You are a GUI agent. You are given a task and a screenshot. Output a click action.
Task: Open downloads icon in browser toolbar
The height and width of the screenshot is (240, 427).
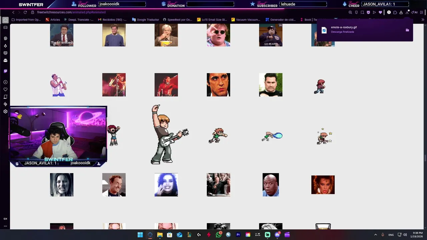(407, 12)
